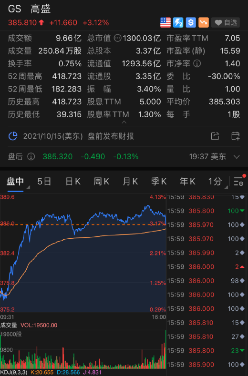The height and width of the screenshot is (376, 248).
Task: Expand the after-hours 盘后 row chevron
Action: [237, 157]
